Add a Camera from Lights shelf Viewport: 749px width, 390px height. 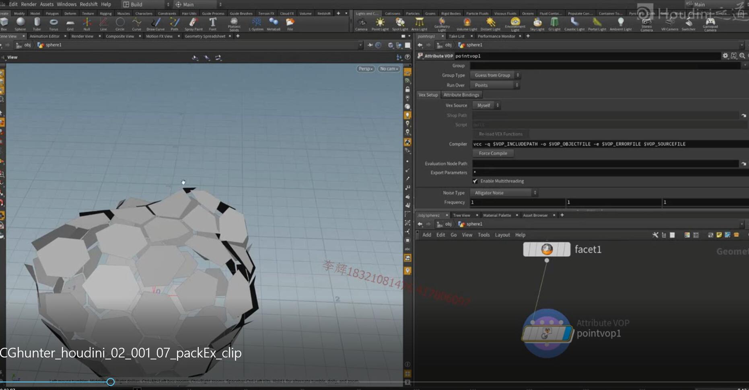point(361,24)
